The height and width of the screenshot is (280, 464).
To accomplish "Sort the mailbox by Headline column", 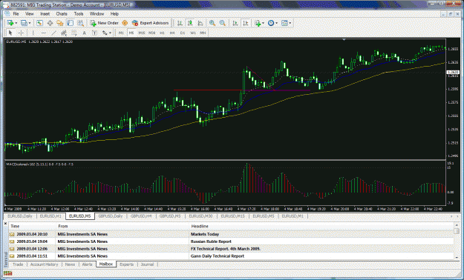I will coord(321,226).
